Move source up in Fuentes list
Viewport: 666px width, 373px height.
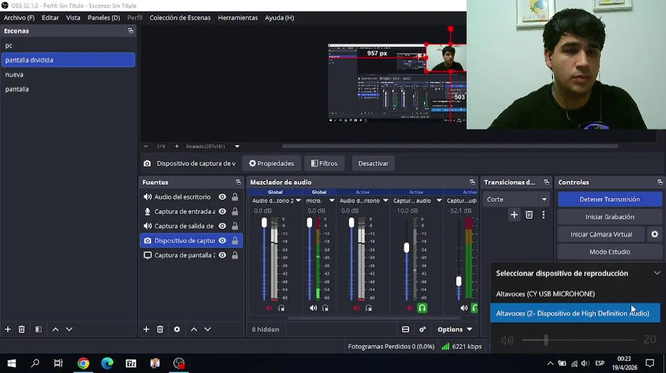(x=194, y=329)
